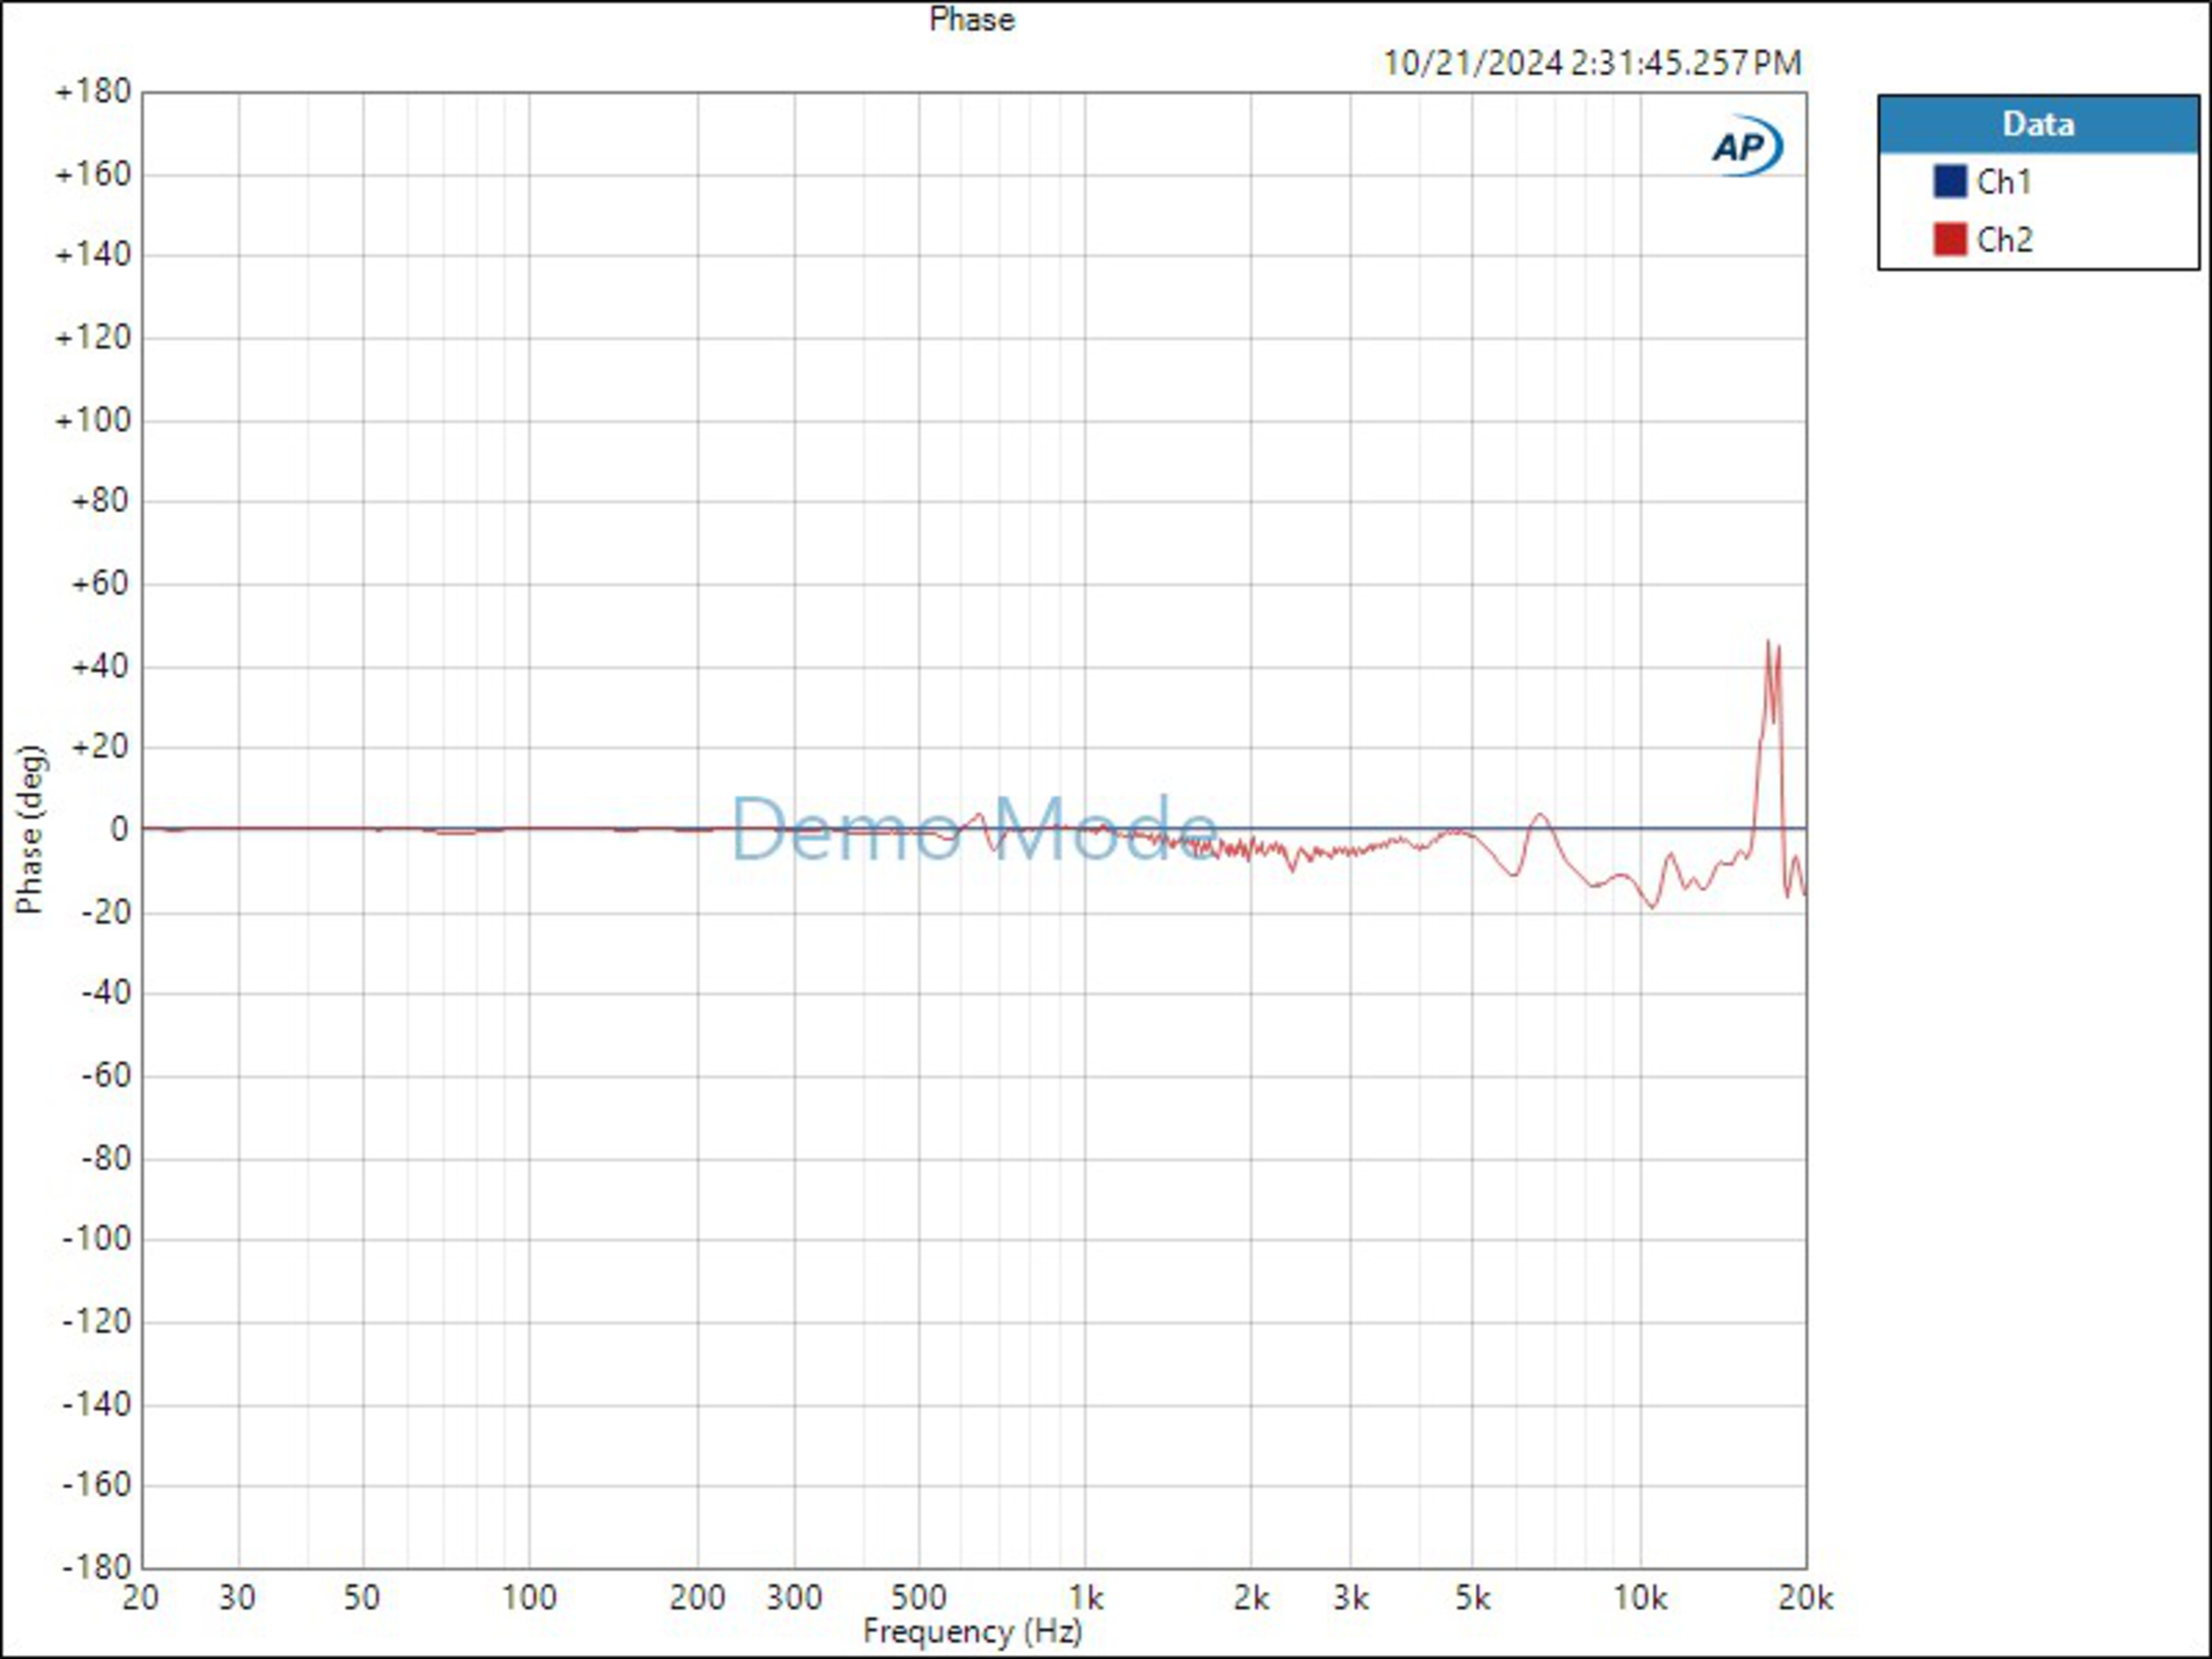Click the Frequency (Hz) axis title
This screenshot has height=1659, width=2212.
(972, 1631)
